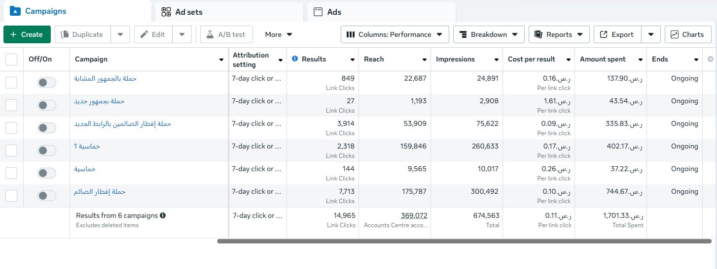Duplicate the selected campaign
Viewport: 717px width, 269px height.
coord(82,34)
